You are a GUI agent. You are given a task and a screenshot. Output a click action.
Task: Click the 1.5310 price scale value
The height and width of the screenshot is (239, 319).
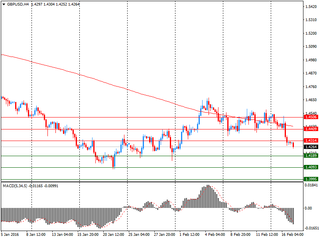311,20
